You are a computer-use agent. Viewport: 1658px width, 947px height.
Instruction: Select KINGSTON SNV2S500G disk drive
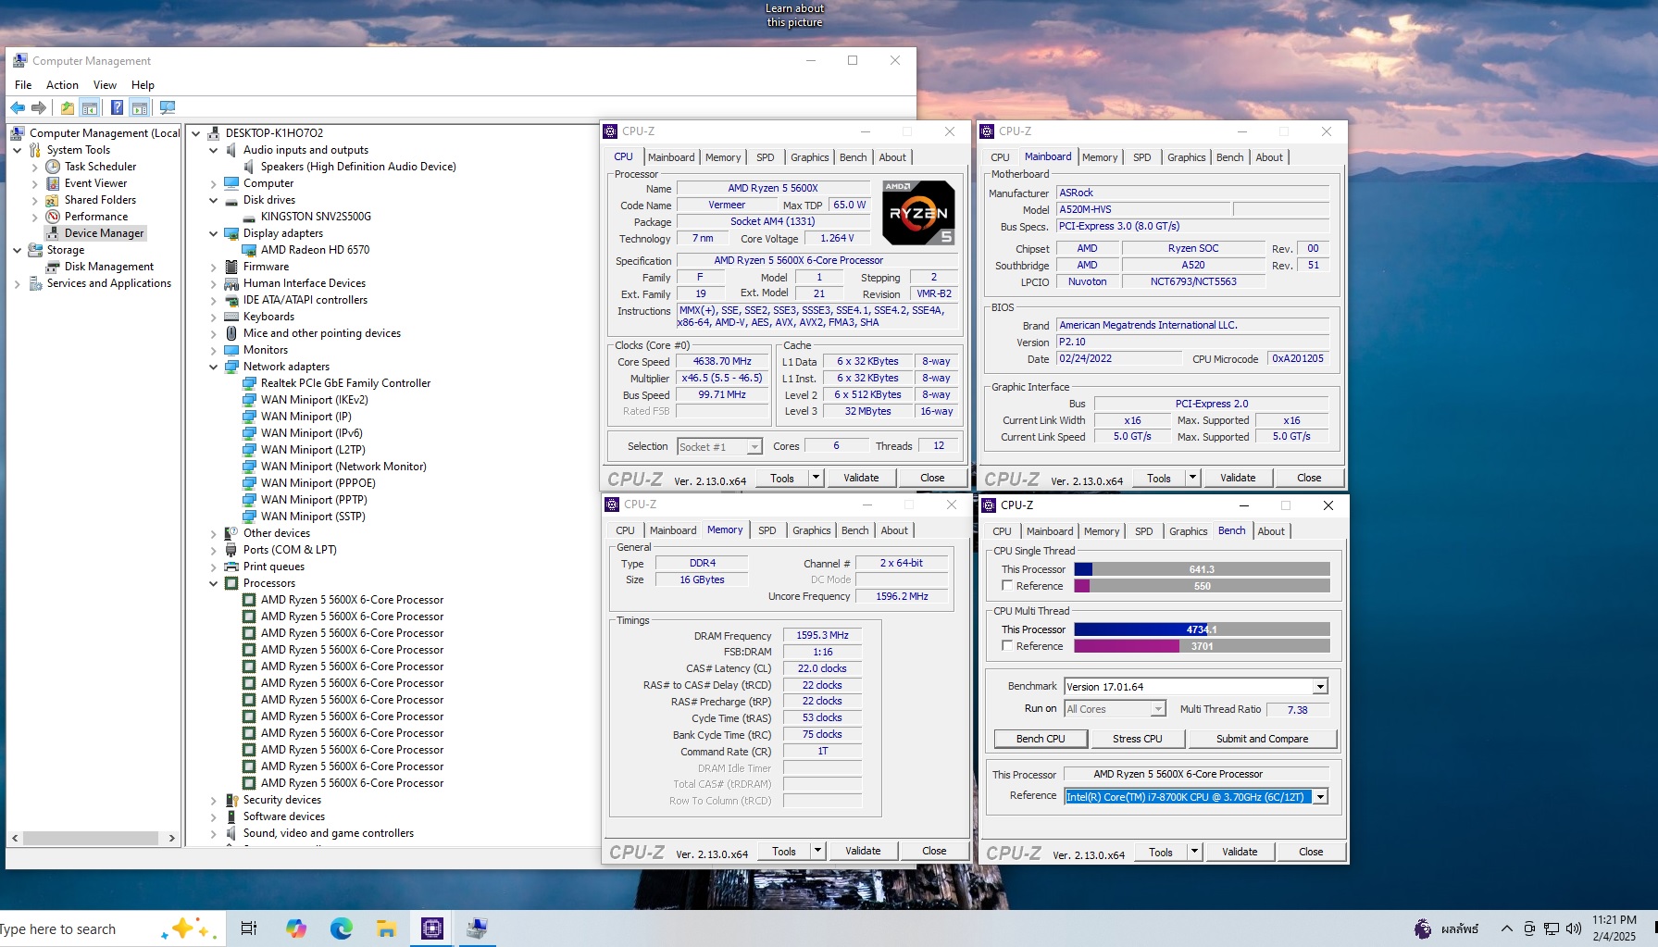(316, 217)
